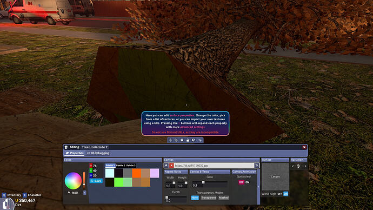Screen dimensions: 373x210
Task: Adjust the orange brightness slider
Action: 84,181
